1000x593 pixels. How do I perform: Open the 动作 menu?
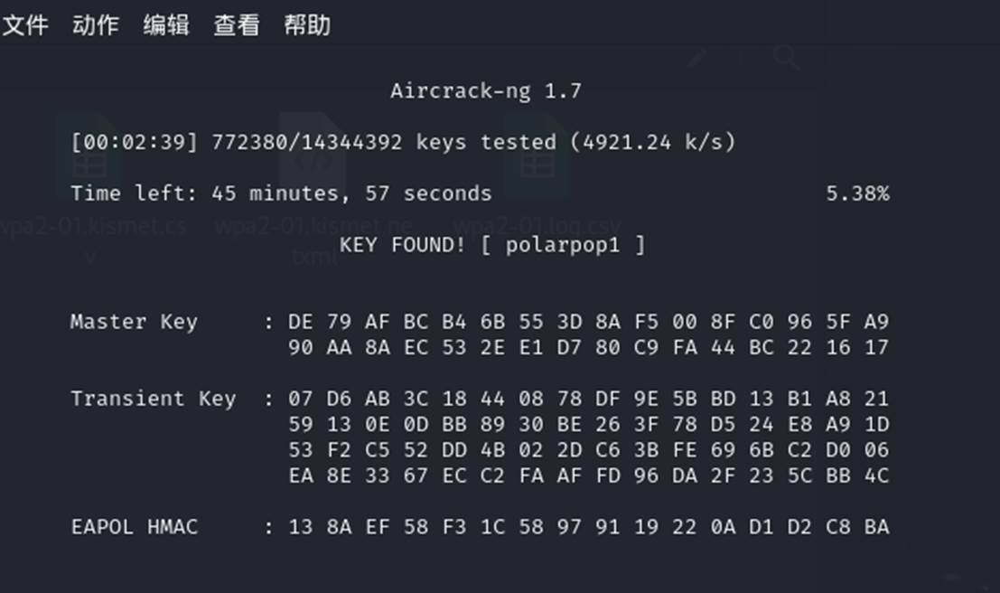point(95,25)
